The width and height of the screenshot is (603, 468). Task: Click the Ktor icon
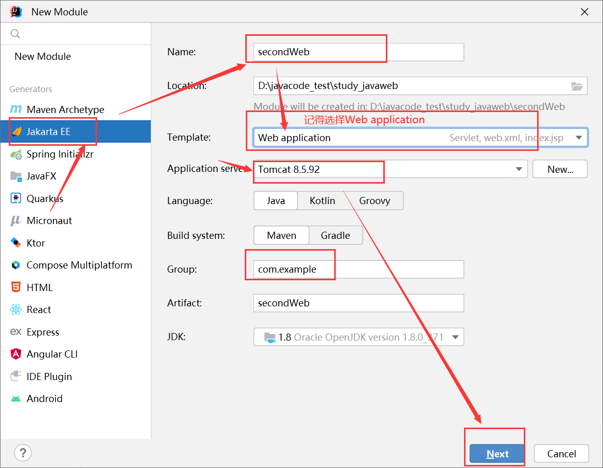(16, 243)
